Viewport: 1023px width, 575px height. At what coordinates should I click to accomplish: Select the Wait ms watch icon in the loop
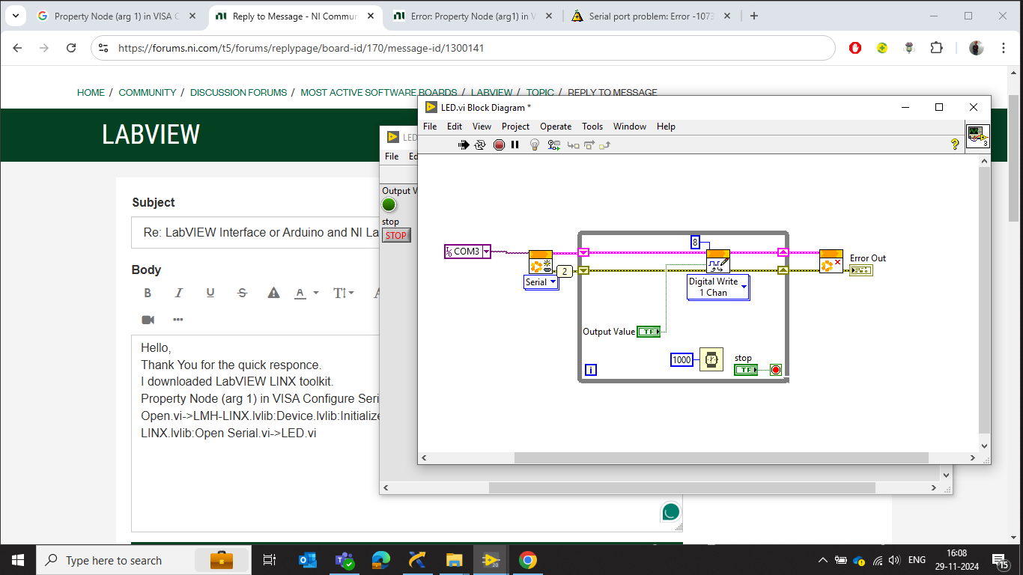click(x=711, y=359)
